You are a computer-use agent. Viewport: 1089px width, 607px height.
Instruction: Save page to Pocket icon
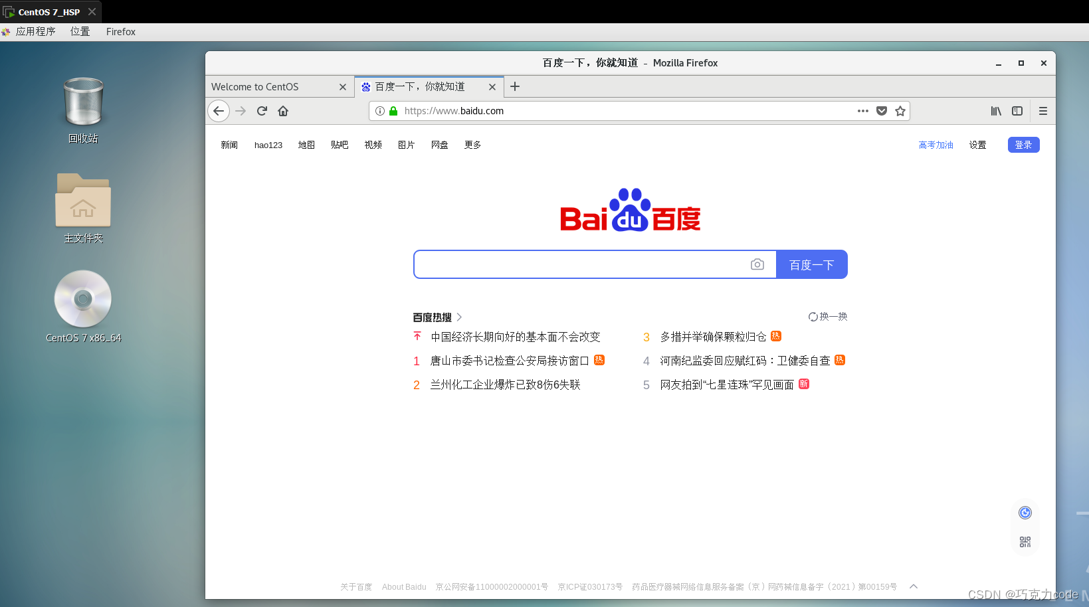pyautogui.click(x=882, y=111)
